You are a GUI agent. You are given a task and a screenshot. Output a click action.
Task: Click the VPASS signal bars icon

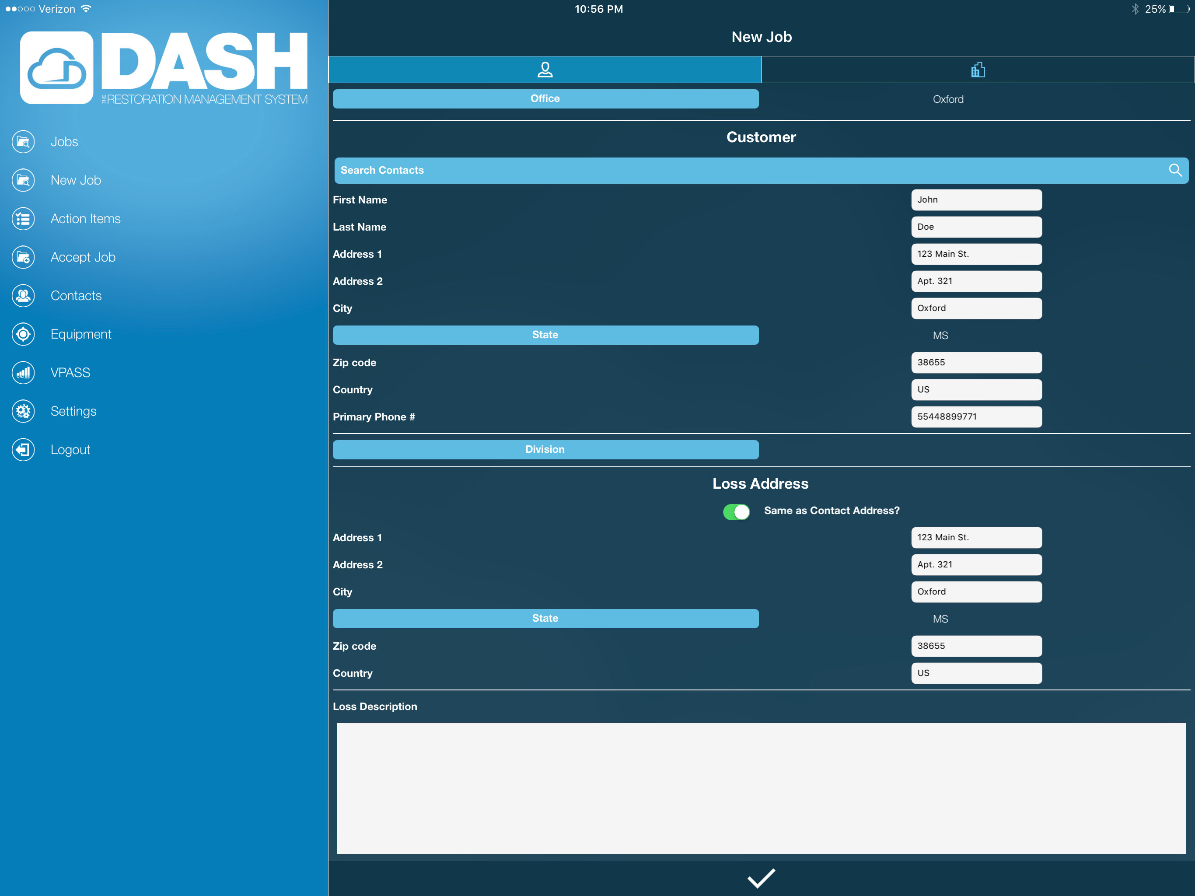click(23, 373)
